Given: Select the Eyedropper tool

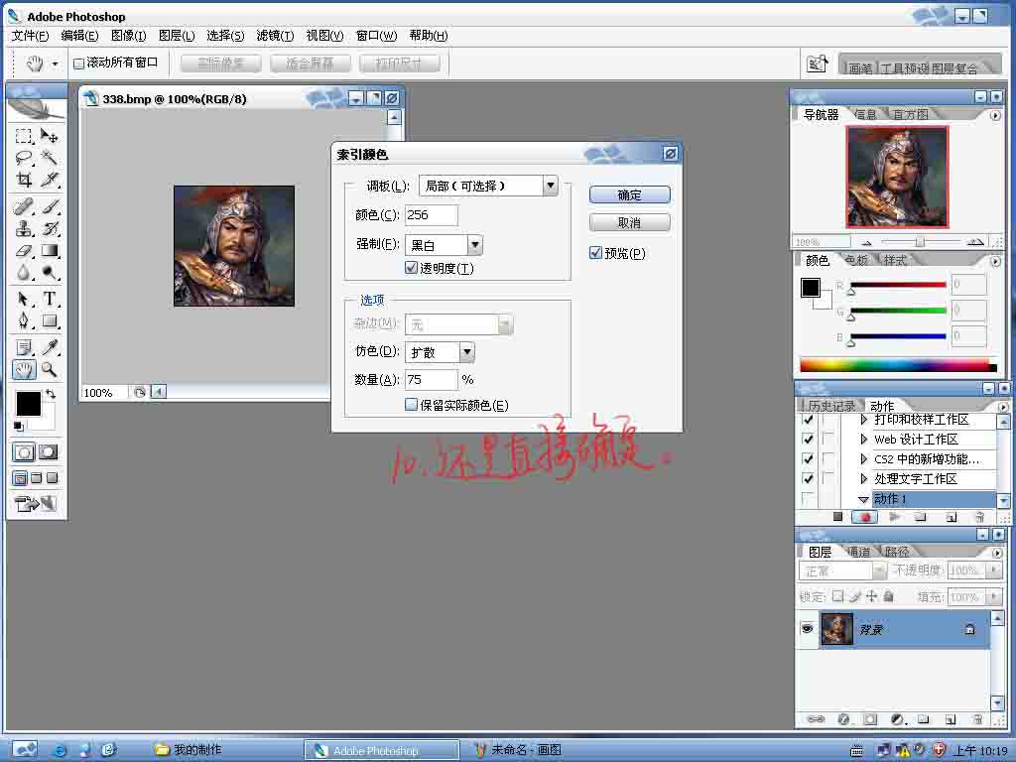Looking at the screenshot, I should click(50, 348).
